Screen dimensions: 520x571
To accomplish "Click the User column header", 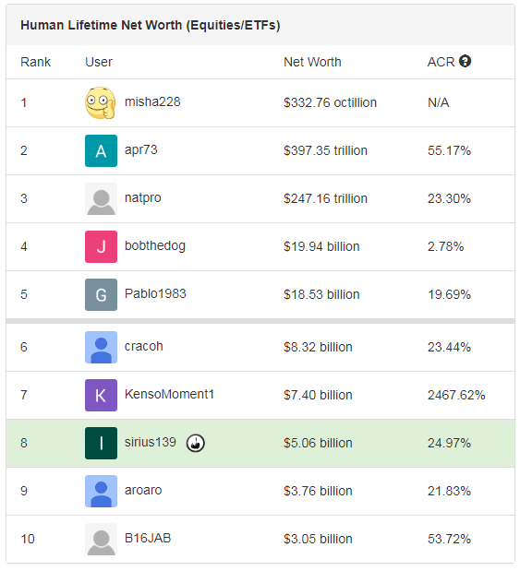I will coord(99,62).
